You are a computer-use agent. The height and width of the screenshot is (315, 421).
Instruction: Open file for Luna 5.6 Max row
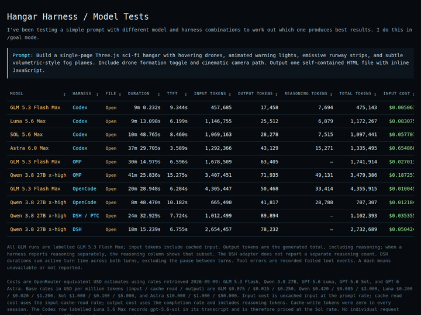(111, 121)
